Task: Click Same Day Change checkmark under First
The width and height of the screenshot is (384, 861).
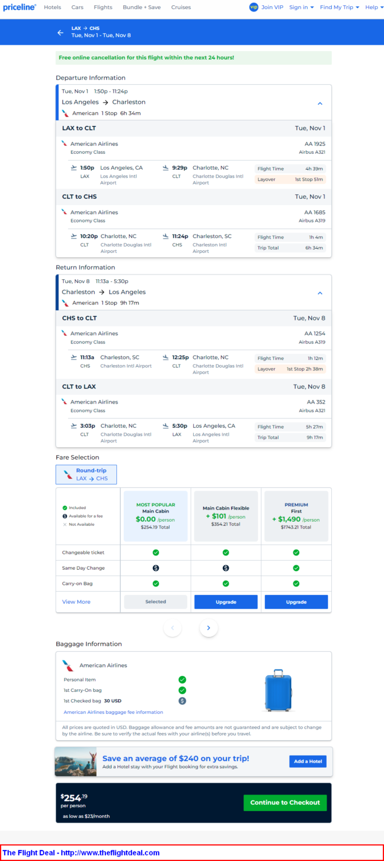Action: (296, 568)
